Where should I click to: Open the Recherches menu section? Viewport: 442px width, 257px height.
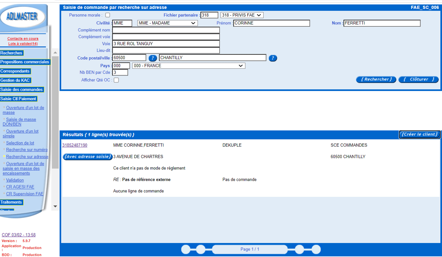(11, 53)
